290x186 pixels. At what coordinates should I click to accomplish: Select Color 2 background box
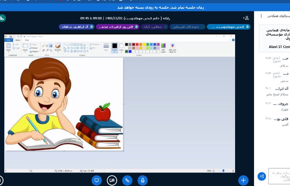pyautogui.click(x=121, y=48)
